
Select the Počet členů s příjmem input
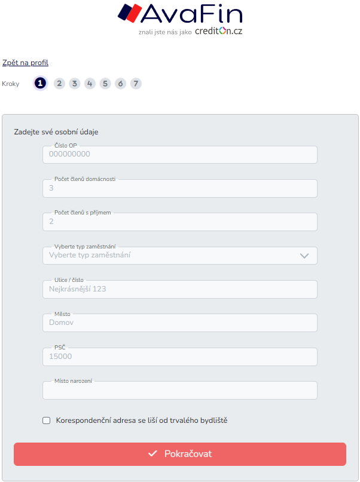tap(179, 222)
